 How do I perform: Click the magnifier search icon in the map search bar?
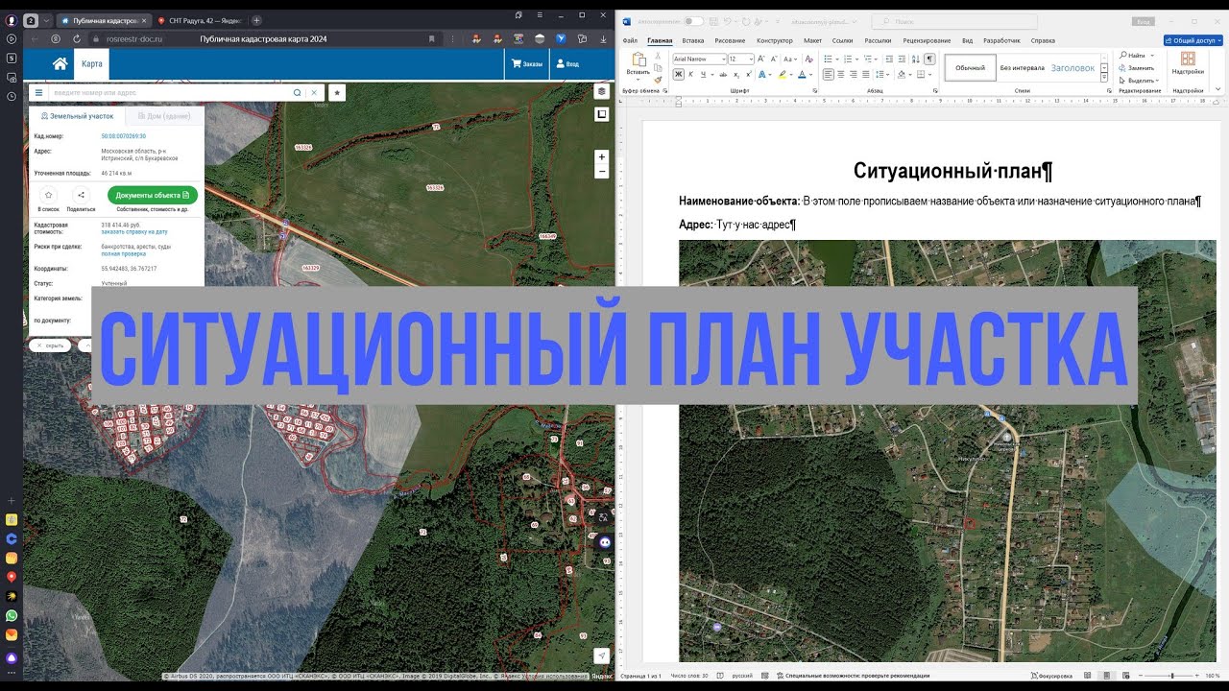point(297,93)
